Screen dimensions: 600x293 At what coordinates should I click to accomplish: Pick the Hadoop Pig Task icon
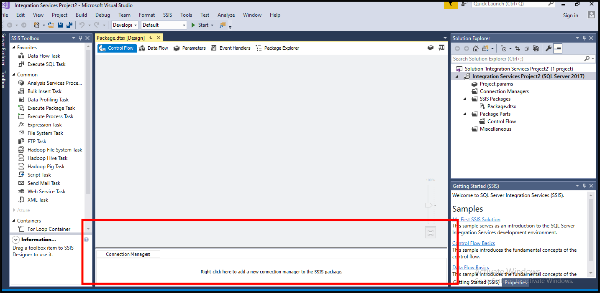coord(21,167)
